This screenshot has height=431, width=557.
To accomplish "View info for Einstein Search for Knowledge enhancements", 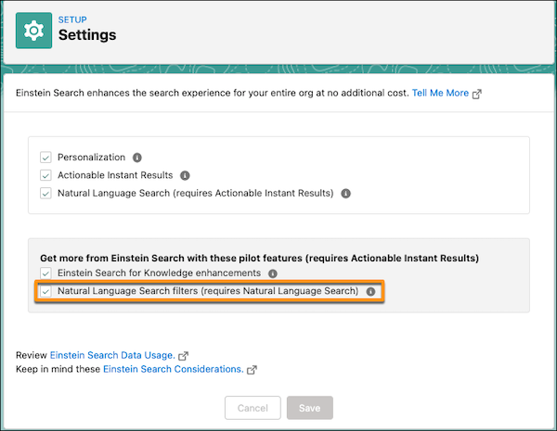I will coord(272,273).
